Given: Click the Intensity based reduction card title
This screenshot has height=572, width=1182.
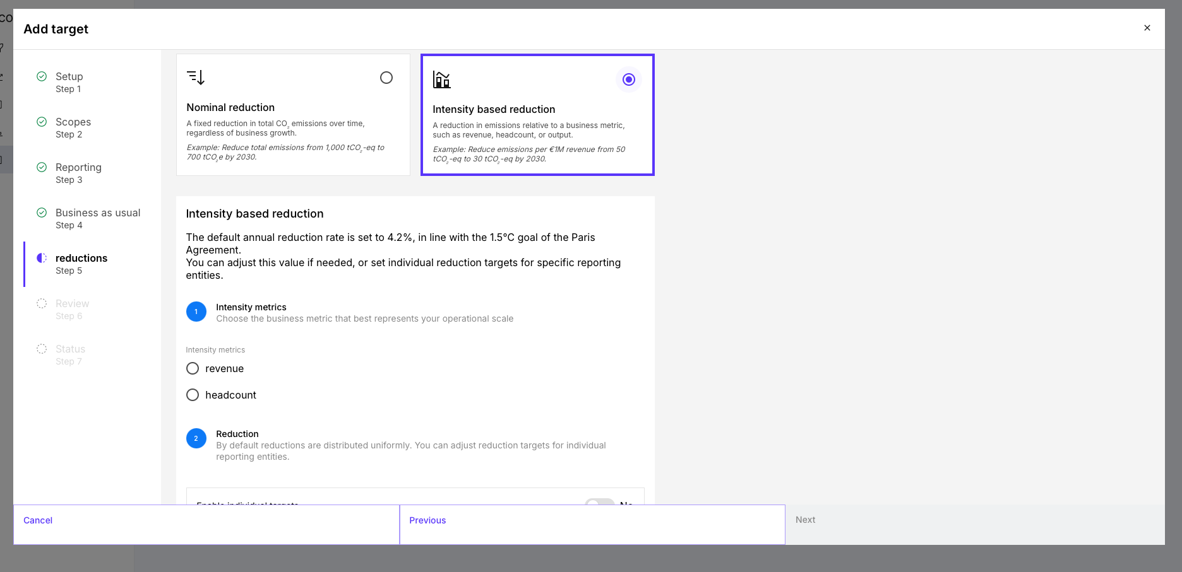Looking at the screenshot, I should (494, 109).
